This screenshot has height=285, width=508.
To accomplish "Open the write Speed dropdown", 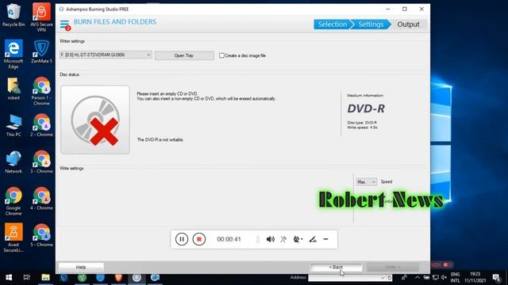I will point(366,182).
